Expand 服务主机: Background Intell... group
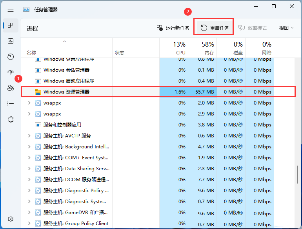 (29, 147)
